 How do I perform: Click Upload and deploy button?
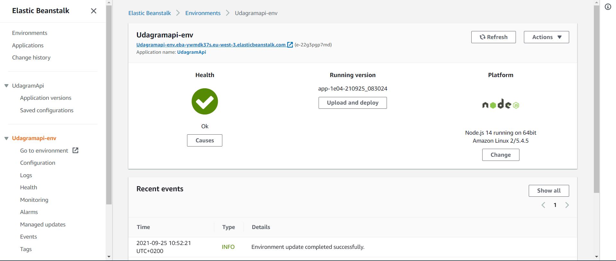353,103
